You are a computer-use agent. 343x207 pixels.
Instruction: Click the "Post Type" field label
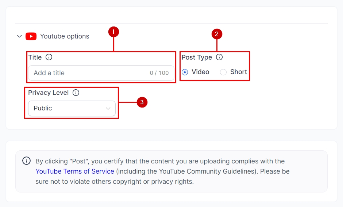197,57
